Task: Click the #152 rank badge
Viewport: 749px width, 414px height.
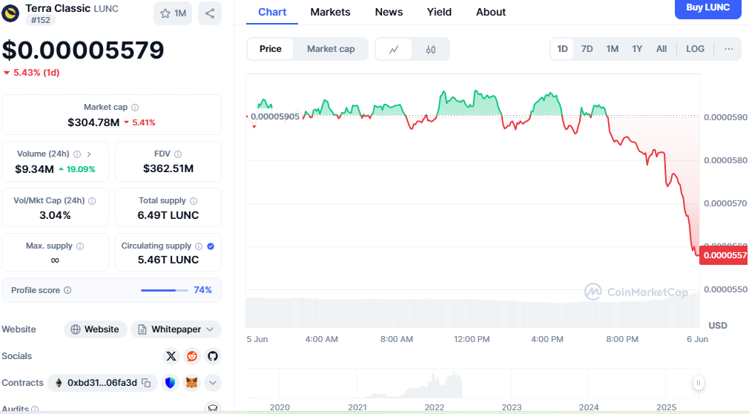Action: (x=41, y=20)
